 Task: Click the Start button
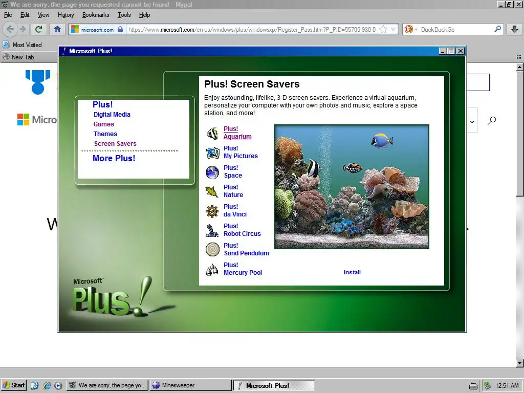14,385
